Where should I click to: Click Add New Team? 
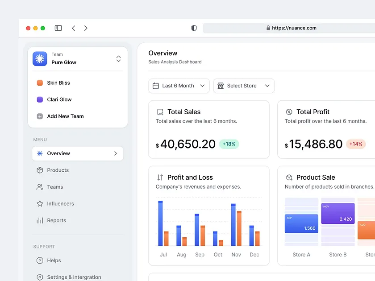coord(78,116)
